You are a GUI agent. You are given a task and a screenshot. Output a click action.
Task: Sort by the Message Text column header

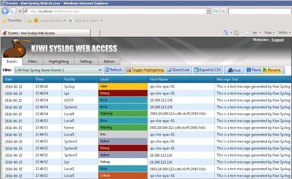(253, 79)
